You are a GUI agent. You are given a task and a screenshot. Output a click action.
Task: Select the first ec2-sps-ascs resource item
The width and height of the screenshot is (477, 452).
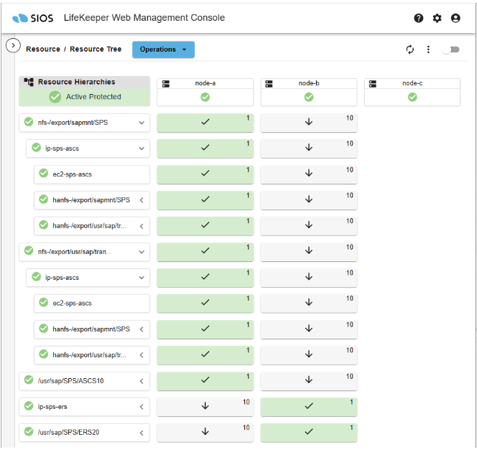click(91, 174)
